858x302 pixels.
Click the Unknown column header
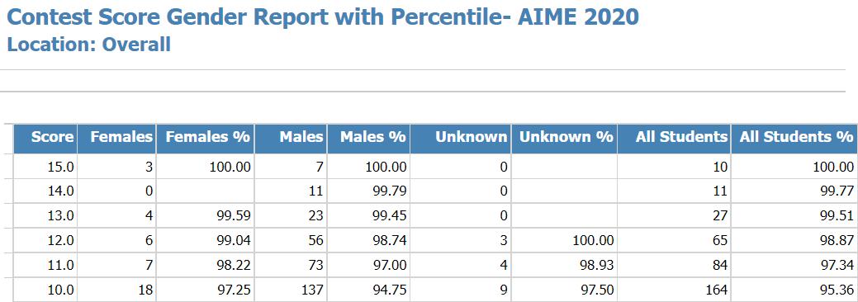point(460,139)
